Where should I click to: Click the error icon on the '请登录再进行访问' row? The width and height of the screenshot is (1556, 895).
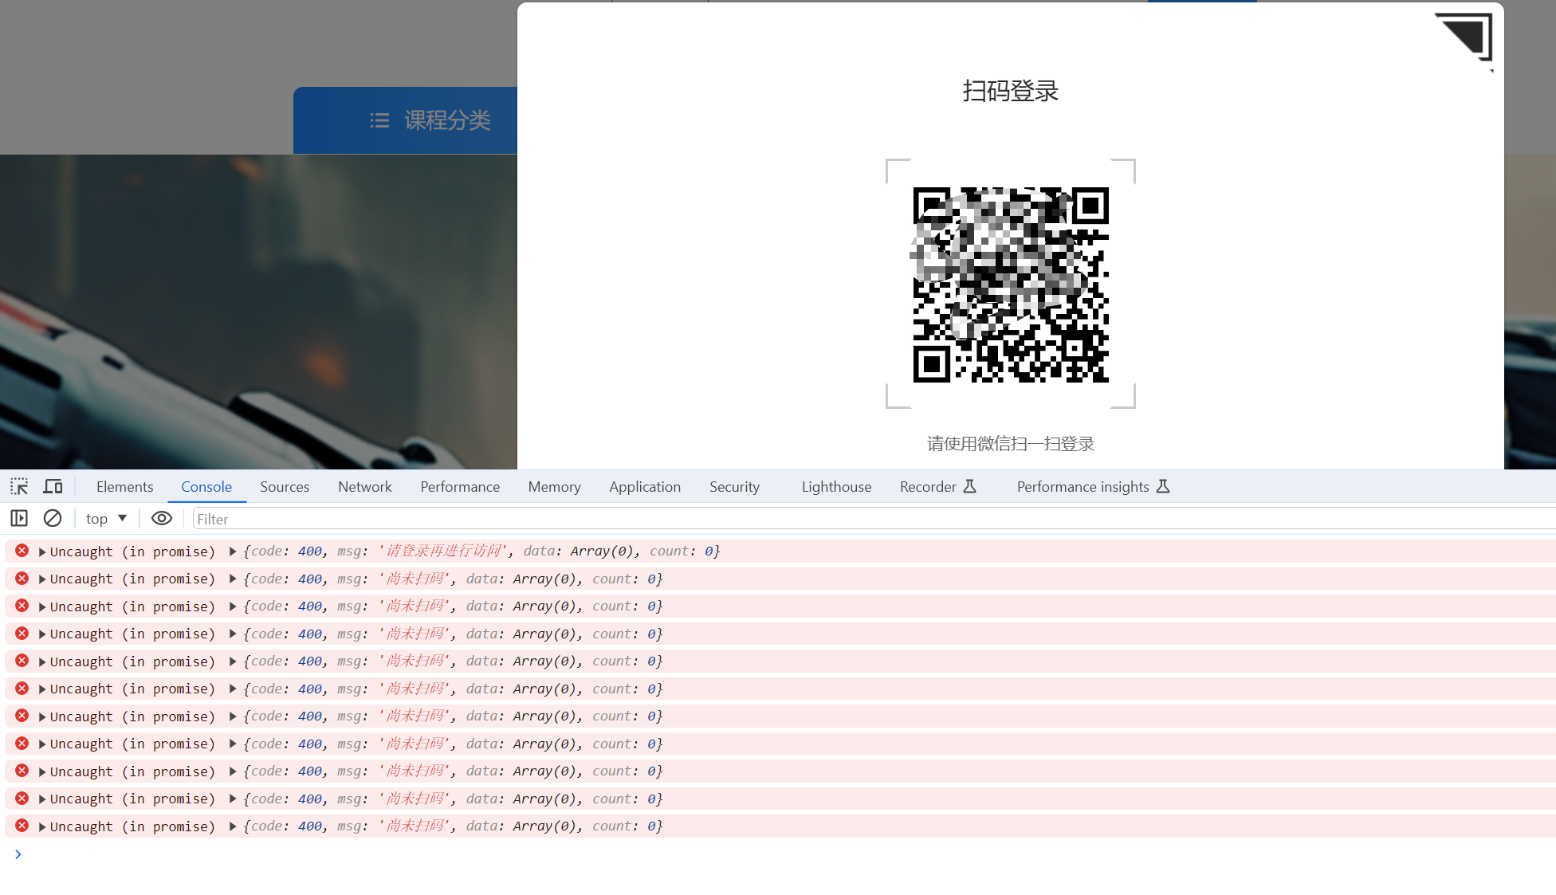pyautogui.click(x=22, y=551)
